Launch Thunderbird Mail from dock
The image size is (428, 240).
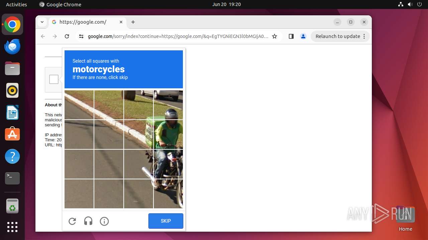(x=12, y=46)
